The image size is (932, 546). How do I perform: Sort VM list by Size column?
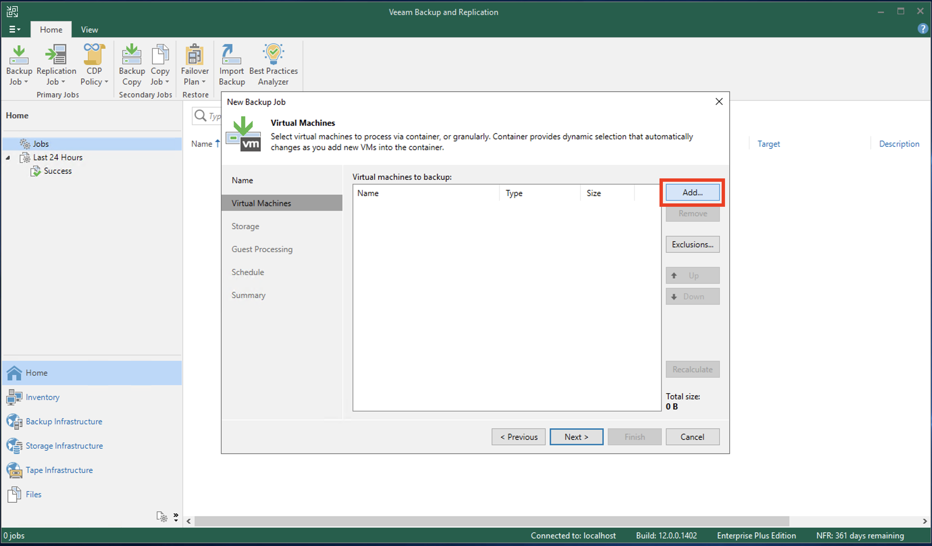(x=607, y=193)
